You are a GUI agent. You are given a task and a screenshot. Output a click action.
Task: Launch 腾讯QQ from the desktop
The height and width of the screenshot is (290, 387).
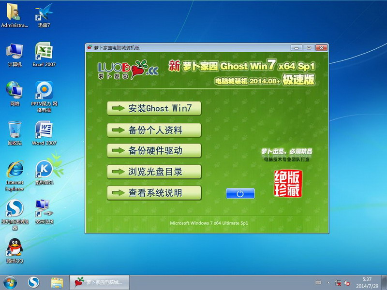point(15,251)
